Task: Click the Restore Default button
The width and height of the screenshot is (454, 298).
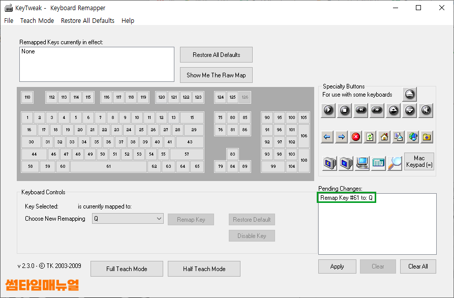Action: pyautogui.click(x=252, y=220)
